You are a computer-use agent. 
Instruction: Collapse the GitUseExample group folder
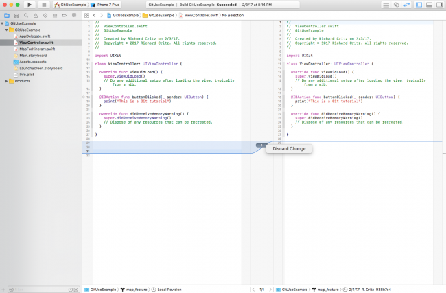click(x=7, y=30)
